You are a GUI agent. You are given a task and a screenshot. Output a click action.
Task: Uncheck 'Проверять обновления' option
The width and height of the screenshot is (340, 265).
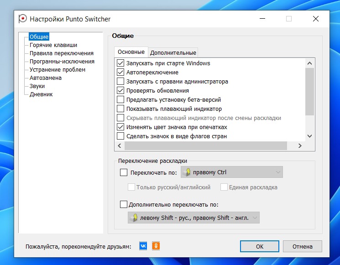(x=120, y=90)
